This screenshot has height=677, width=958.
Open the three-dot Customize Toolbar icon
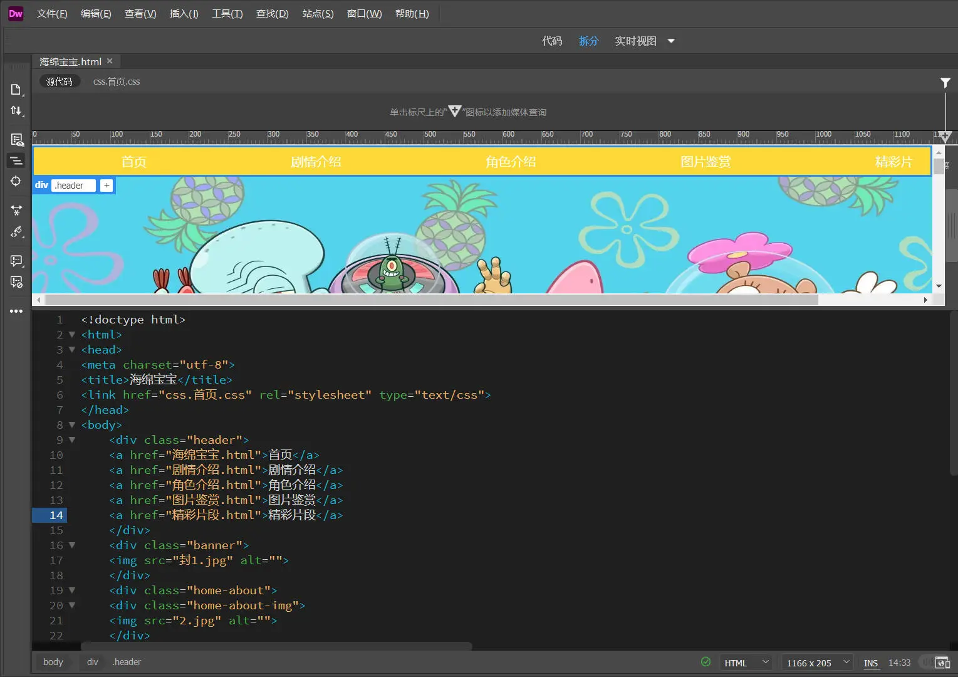pos(16,311)
